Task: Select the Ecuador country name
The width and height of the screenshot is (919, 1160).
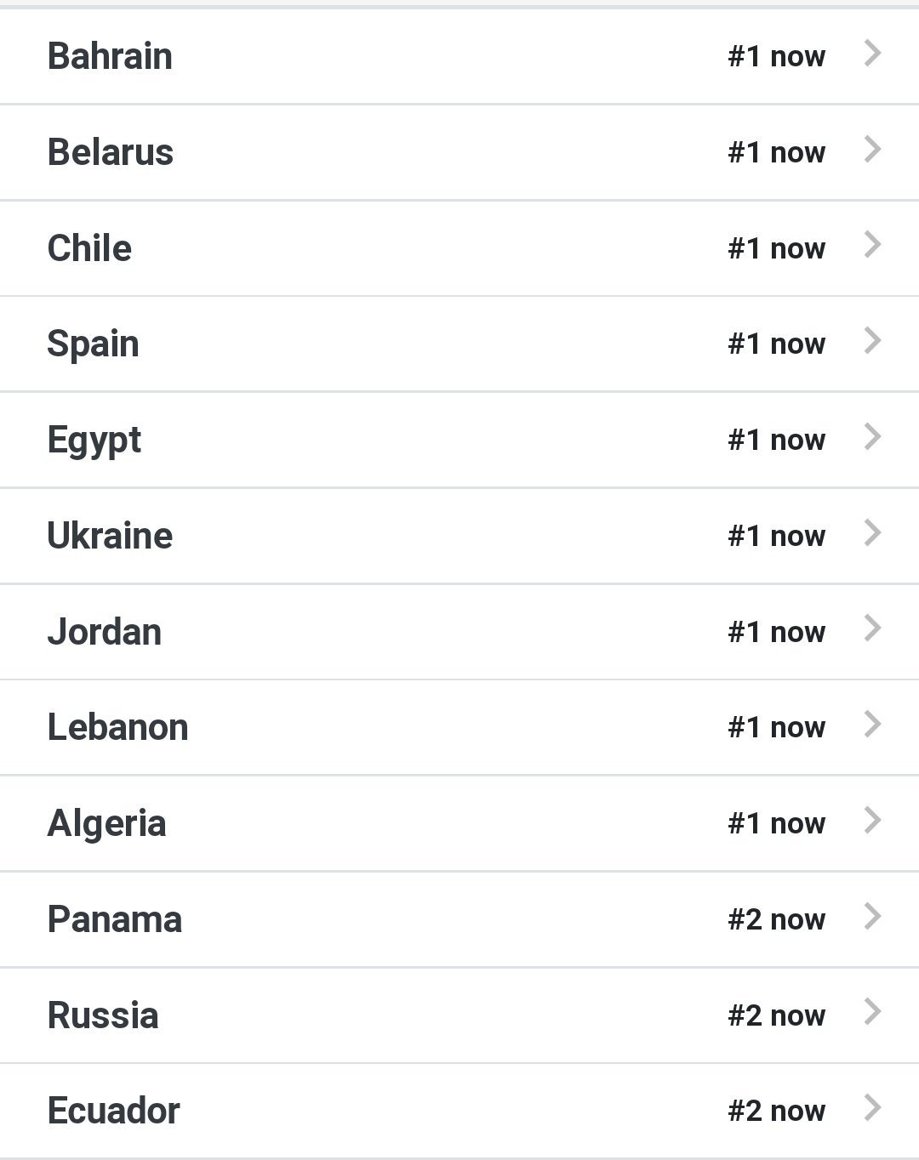Action: 113,1111
